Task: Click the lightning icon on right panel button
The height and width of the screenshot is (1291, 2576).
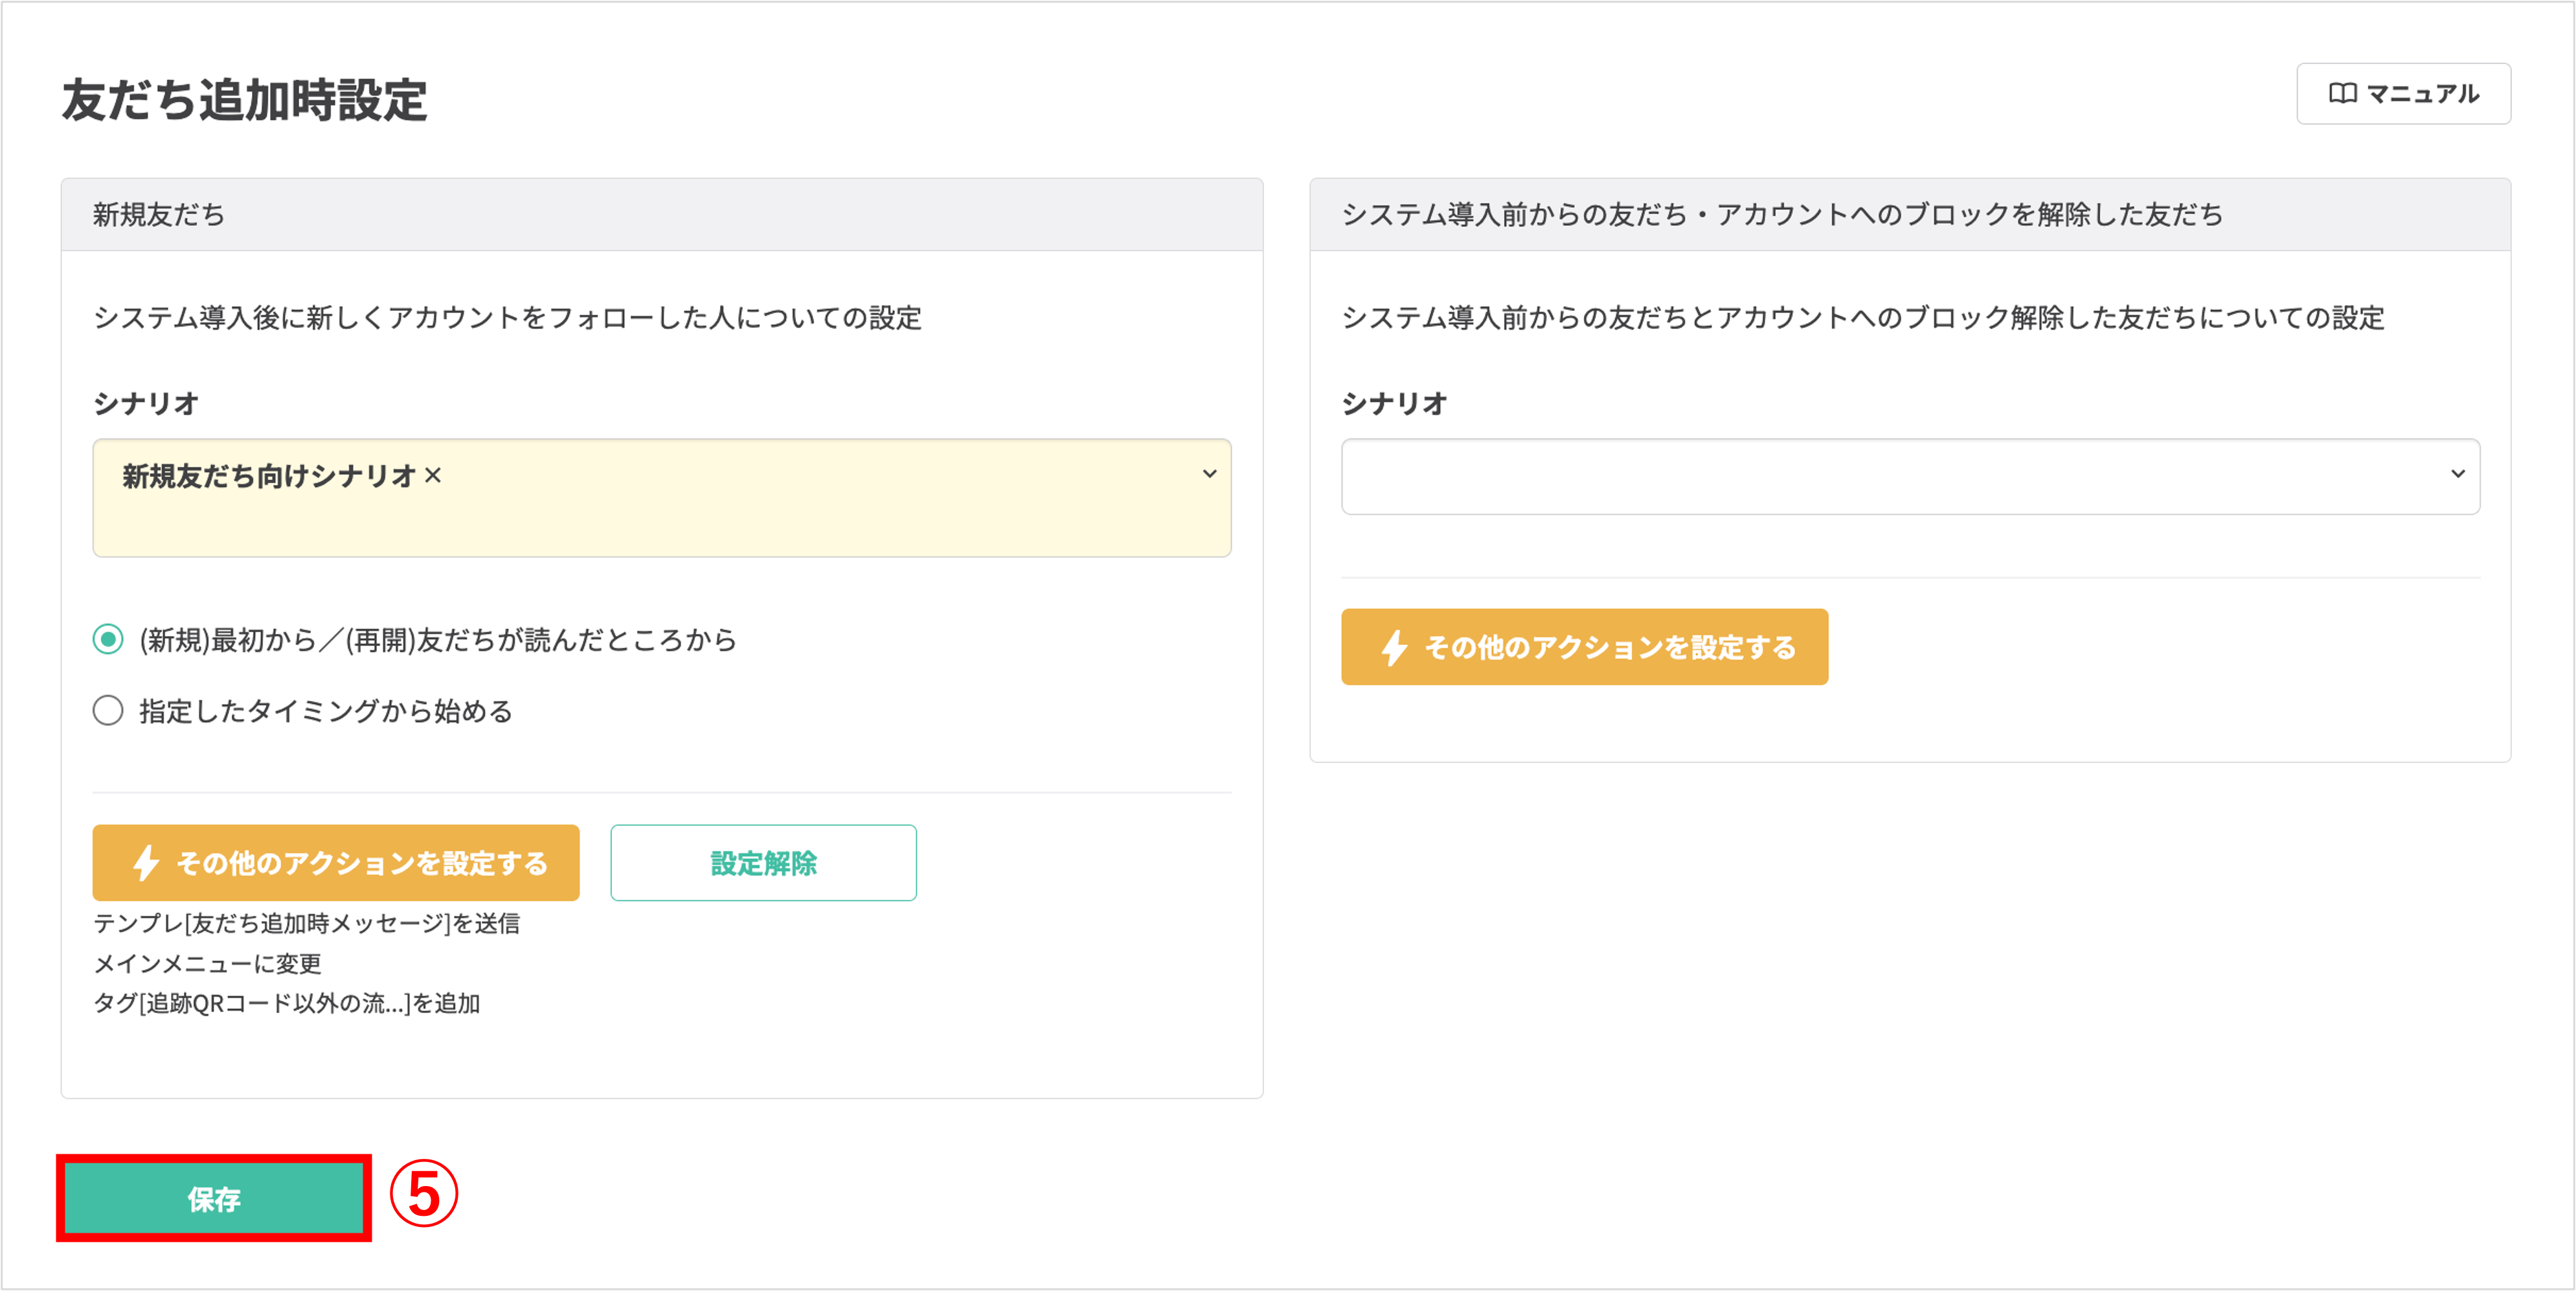Action: click(x=1393, y=646)
